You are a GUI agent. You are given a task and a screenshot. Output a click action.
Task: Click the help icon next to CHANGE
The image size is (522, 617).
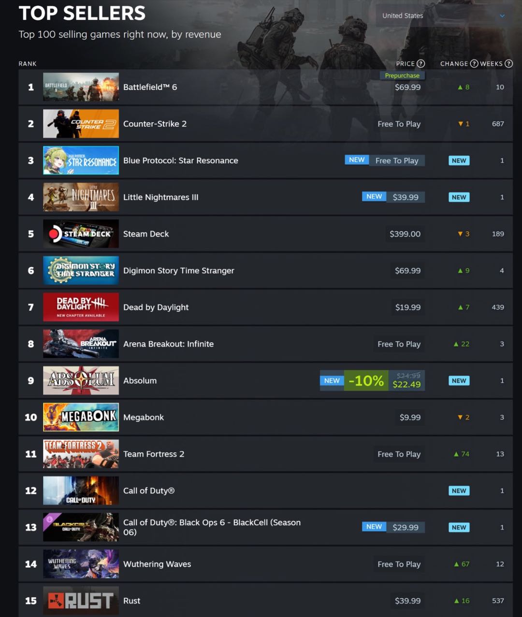(x=474, y=64)
